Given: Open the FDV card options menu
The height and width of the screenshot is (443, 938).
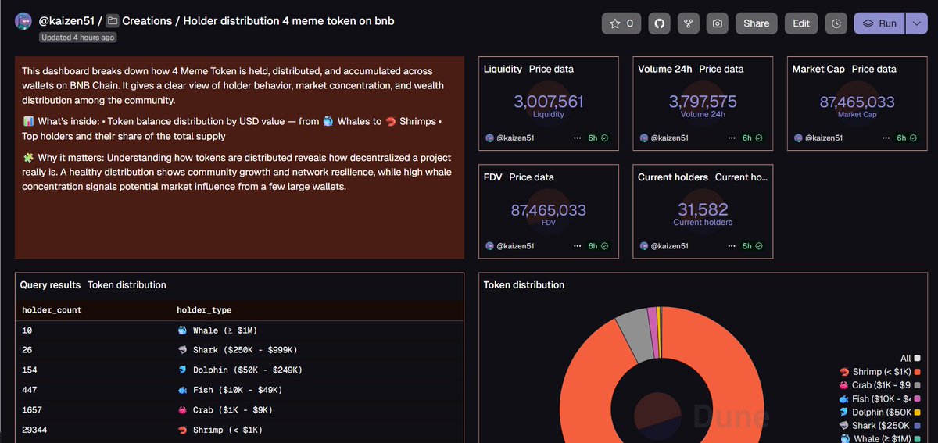Looking at the screenshot, I should (578, 246).
